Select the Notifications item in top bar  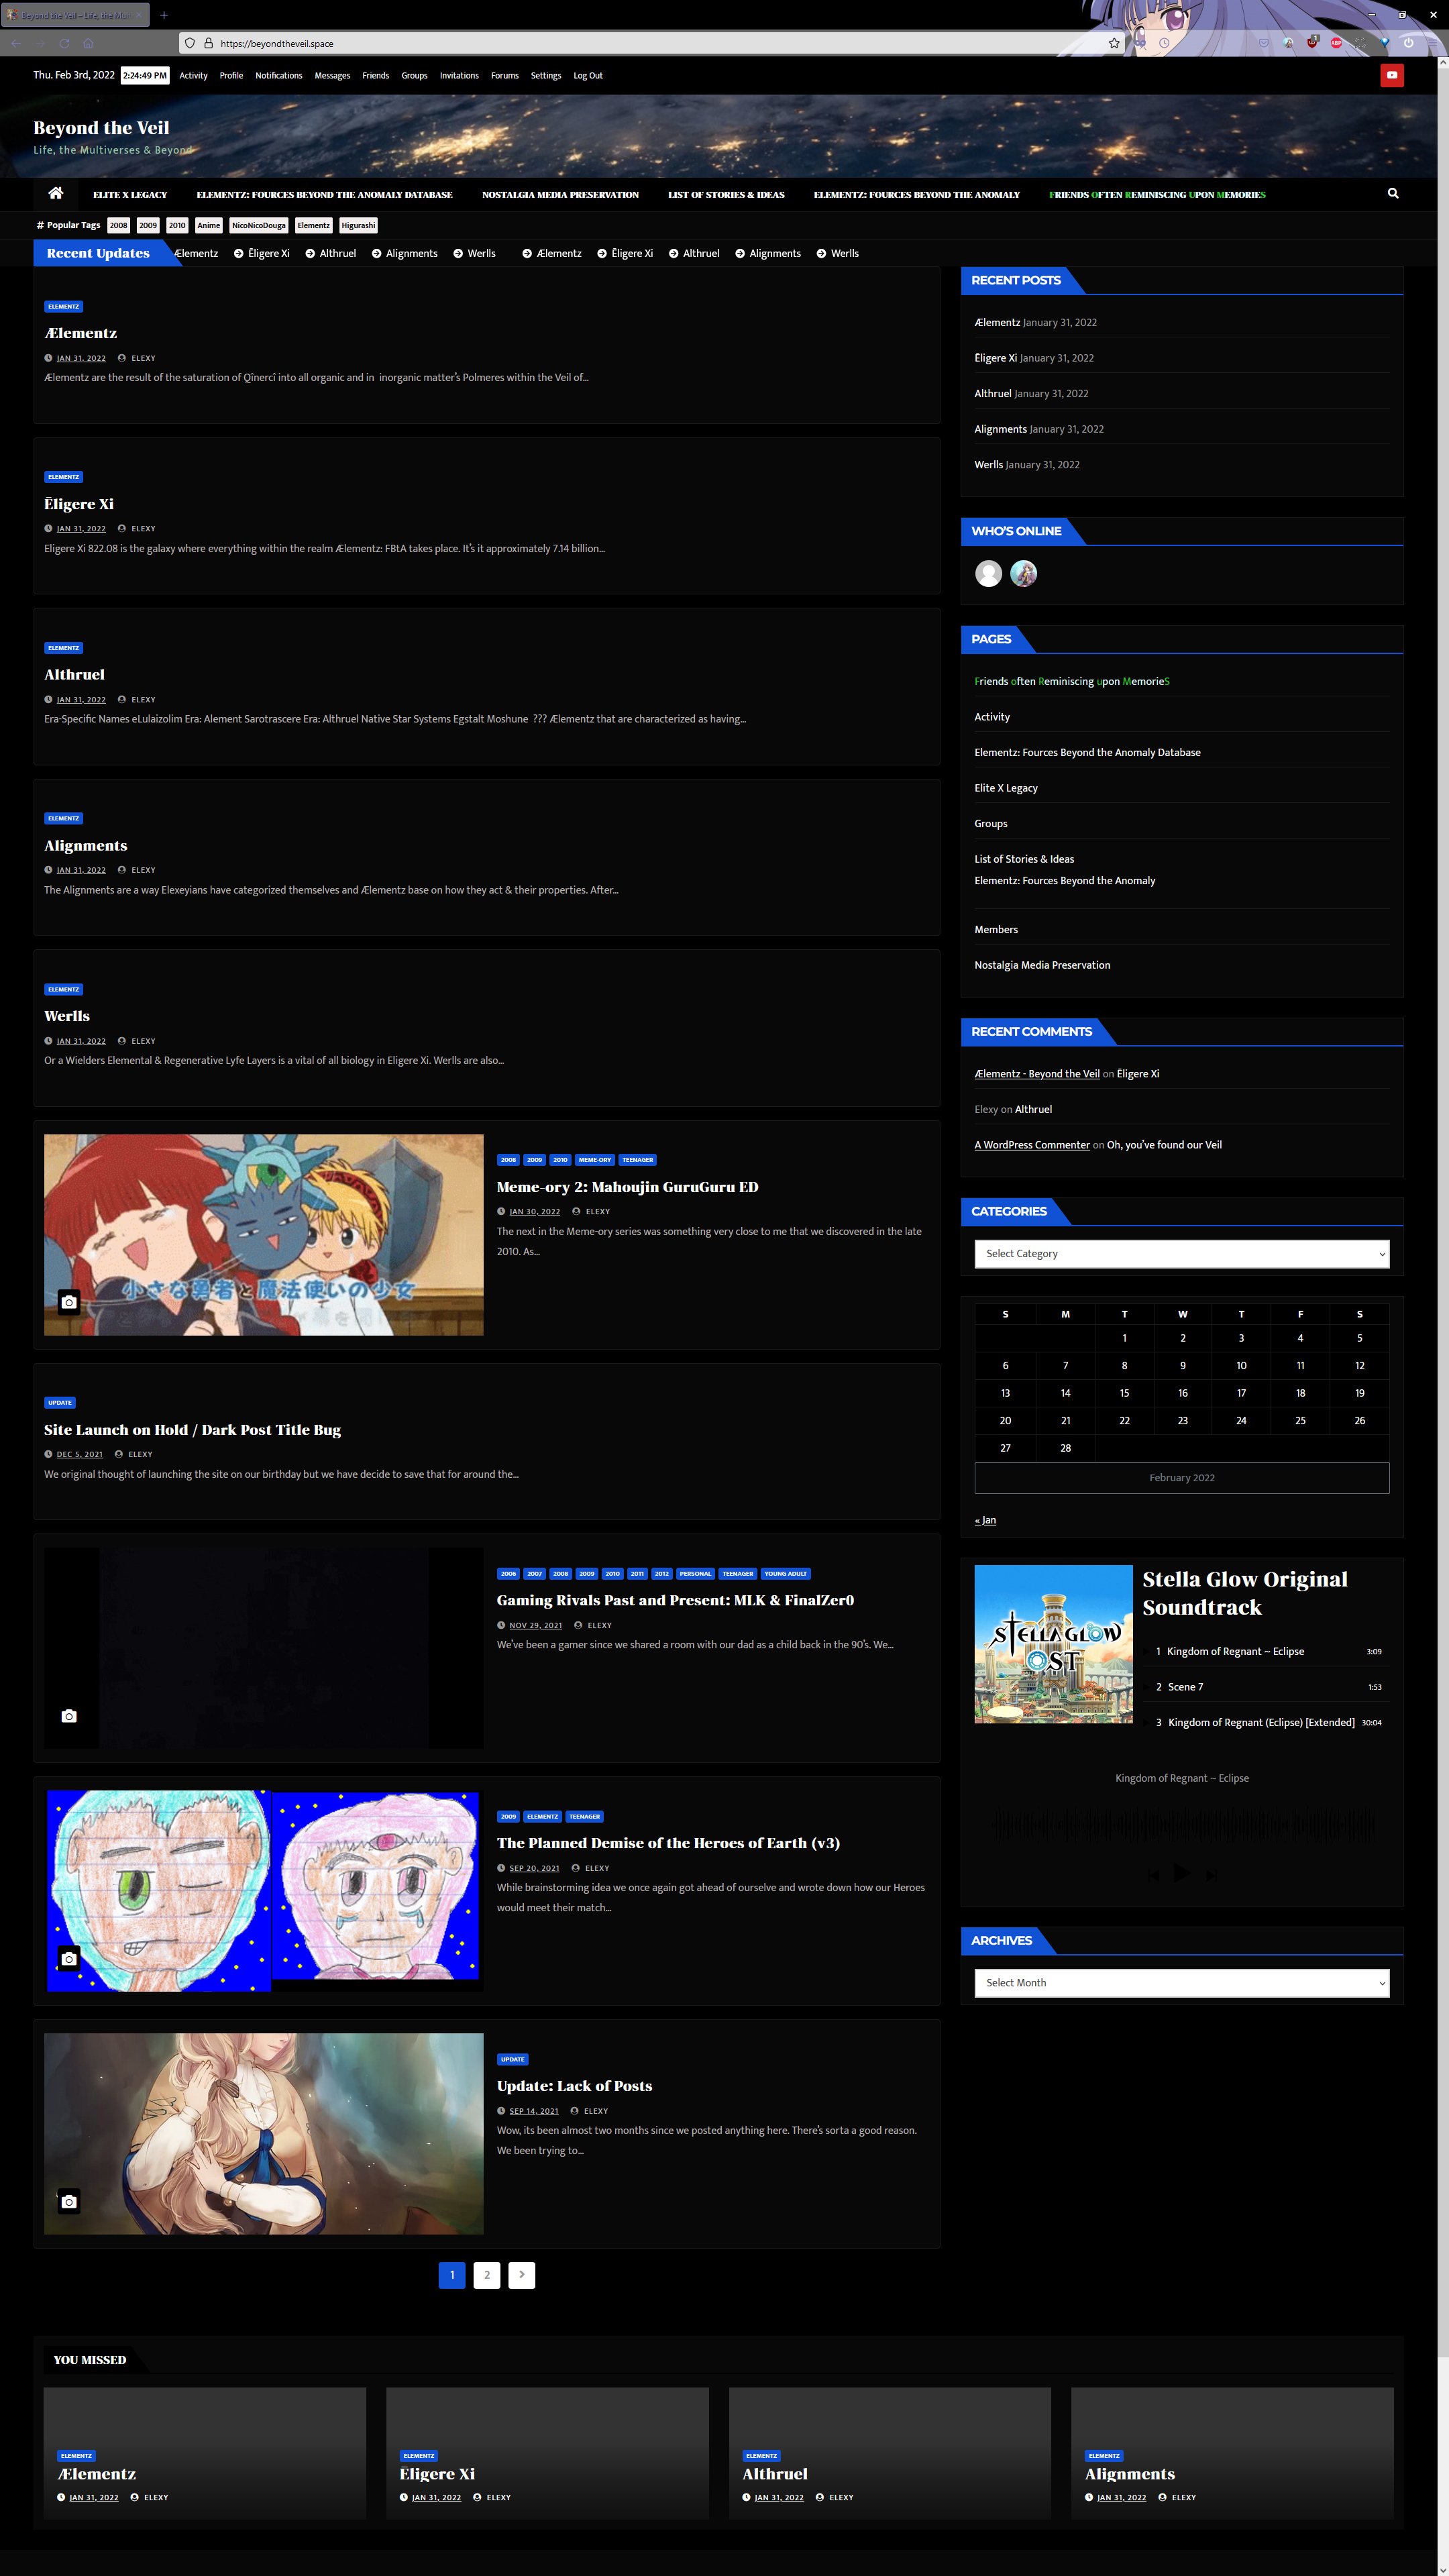278,76
